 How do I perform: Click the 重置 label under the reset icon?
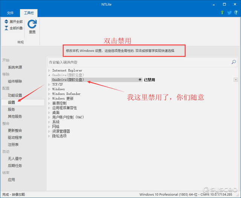click(32, 32)
